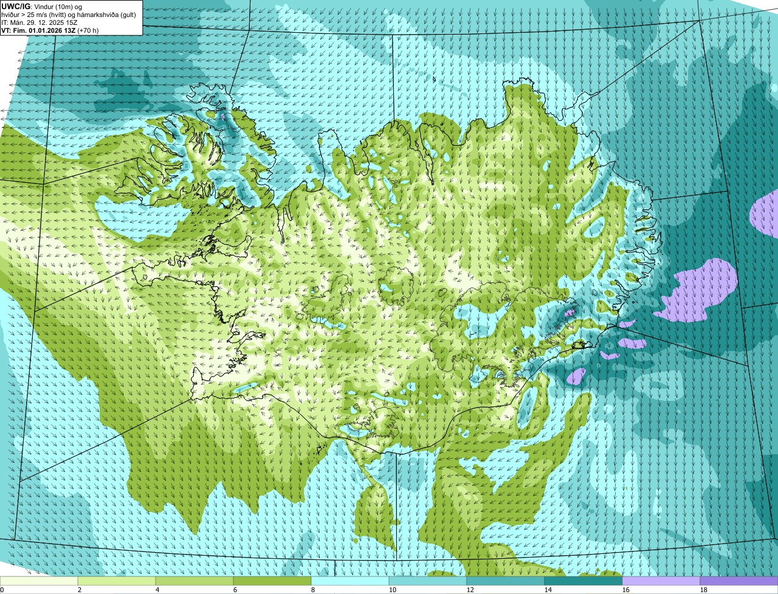Click the initial time 'IT: Mán. 29. 12. 2025 15Z'

(x=40, y=22)
